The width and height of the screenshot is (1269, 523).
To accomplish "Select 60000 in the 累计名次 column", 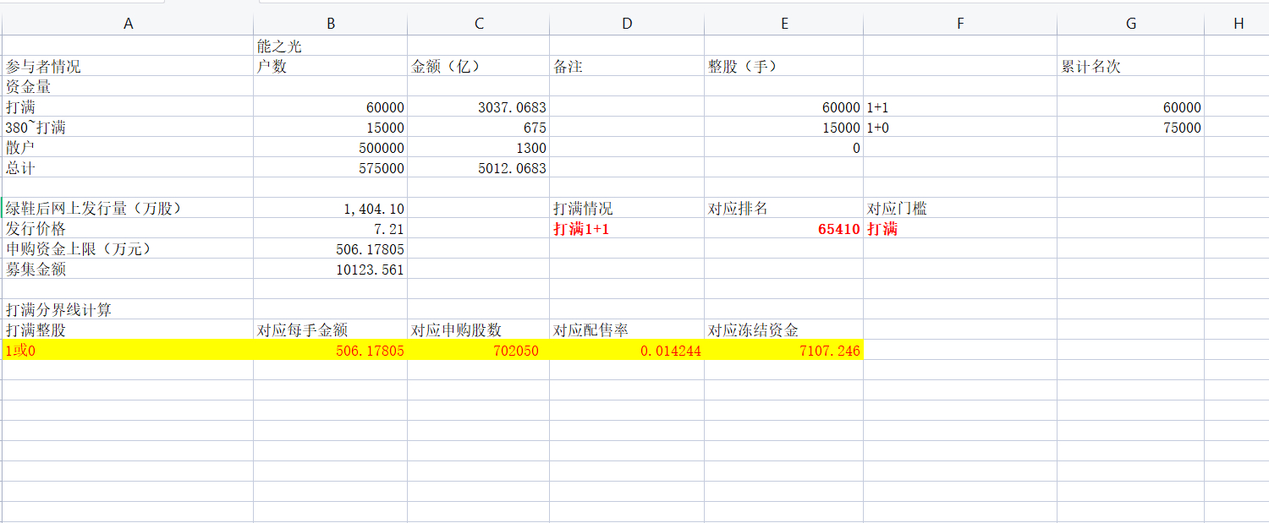I will [1131, 107].
